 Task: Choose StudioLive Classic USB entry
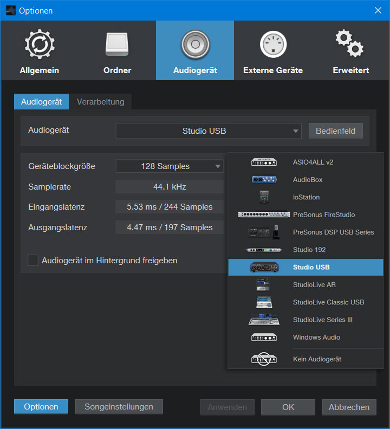(x=305, y=302)
